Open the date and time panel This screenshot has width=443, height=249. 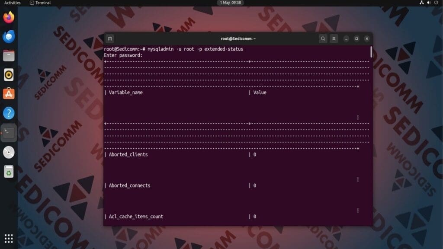(230, 3)
